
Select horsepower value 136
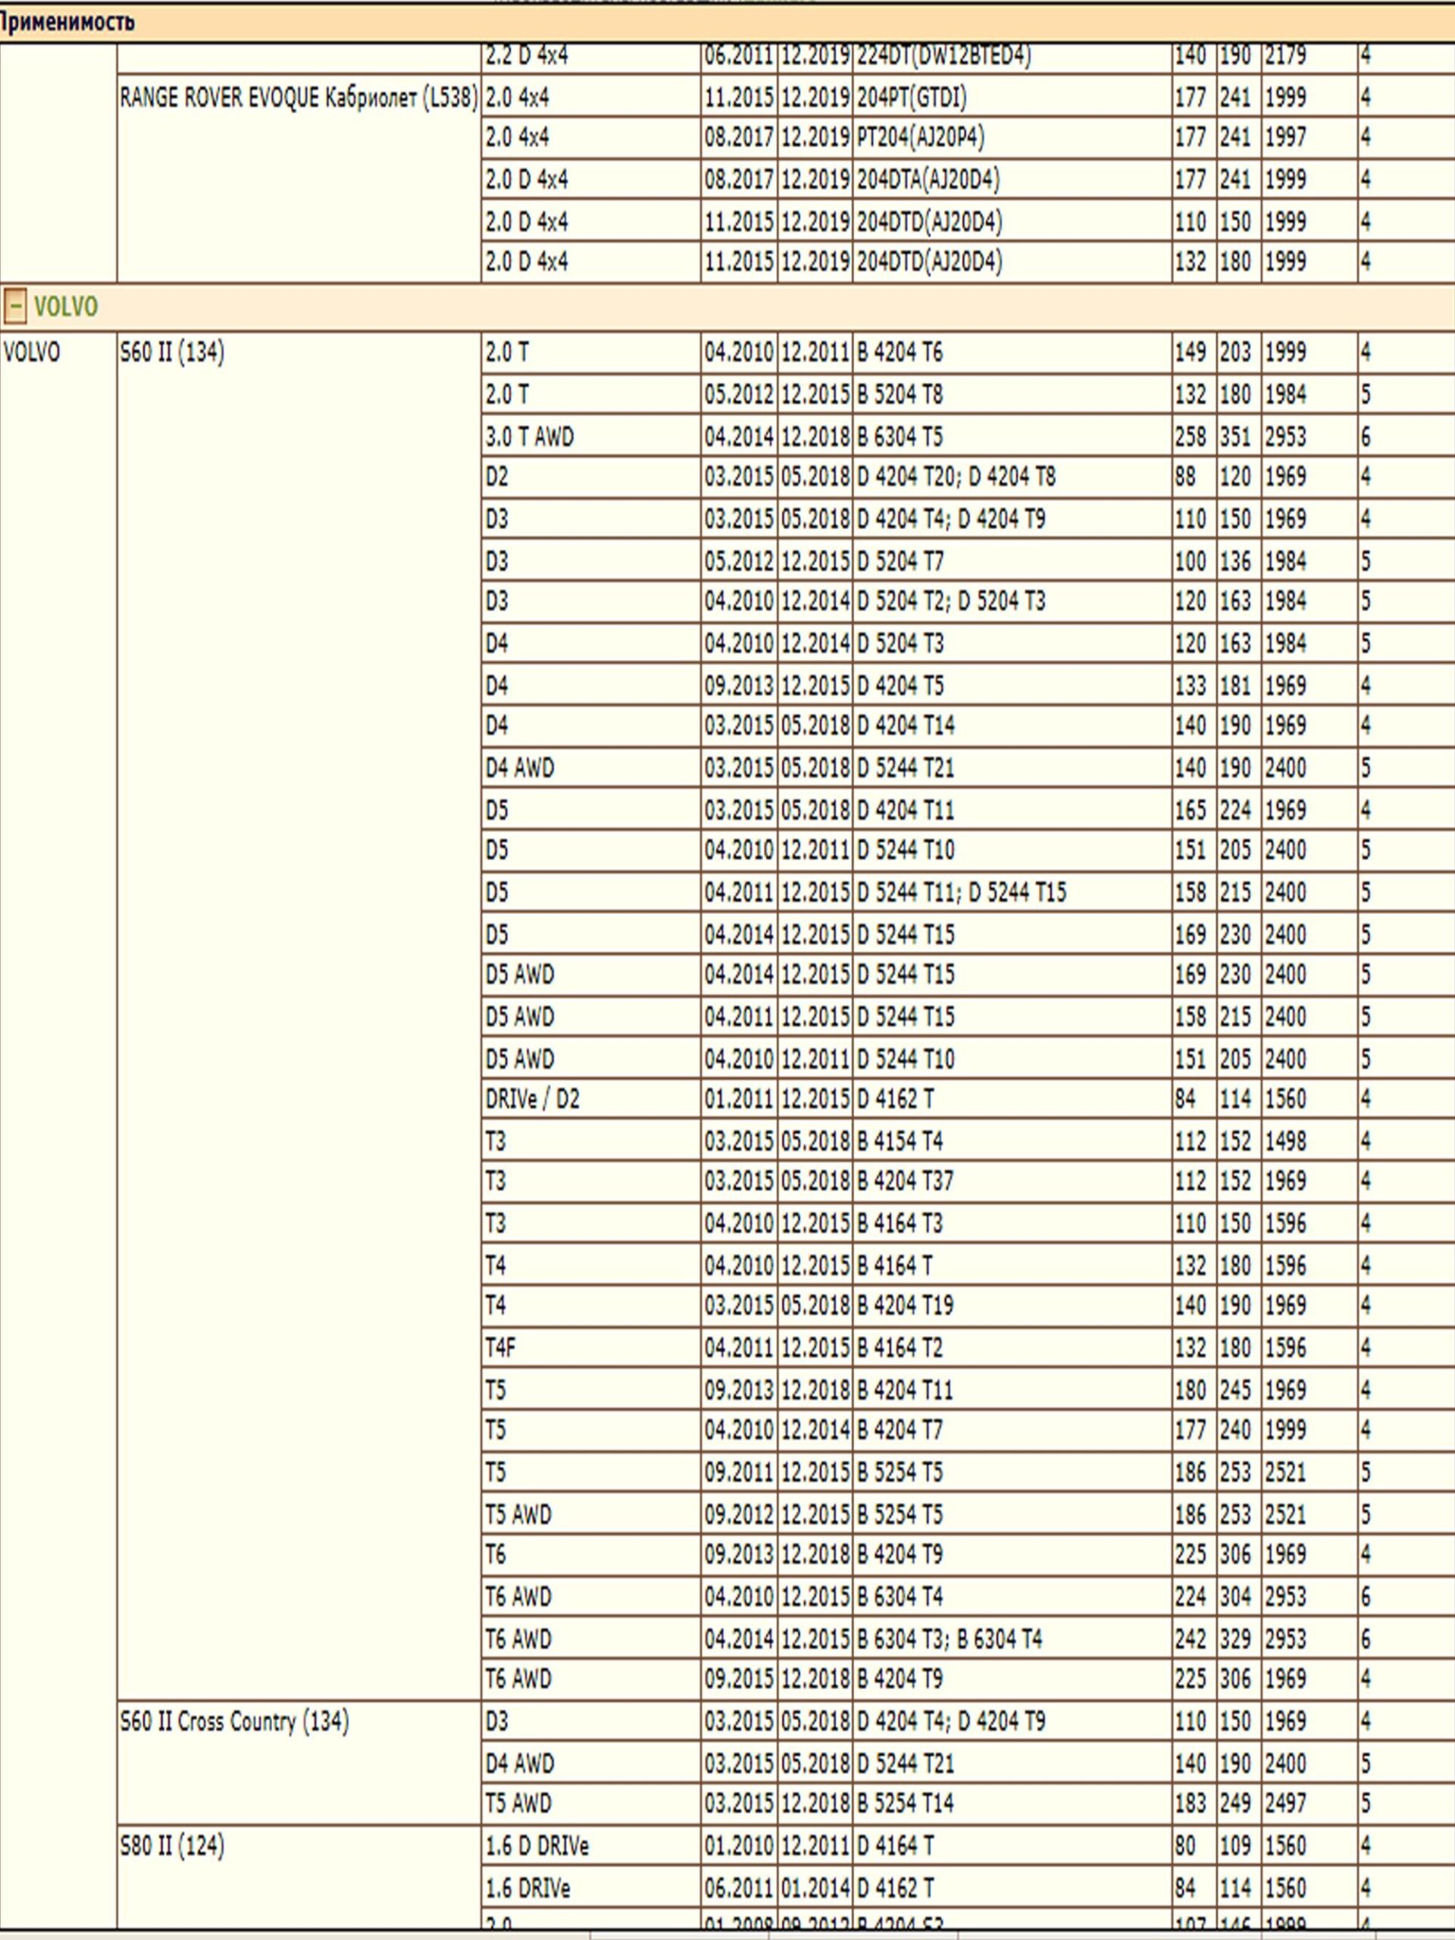click(1236, 562)
